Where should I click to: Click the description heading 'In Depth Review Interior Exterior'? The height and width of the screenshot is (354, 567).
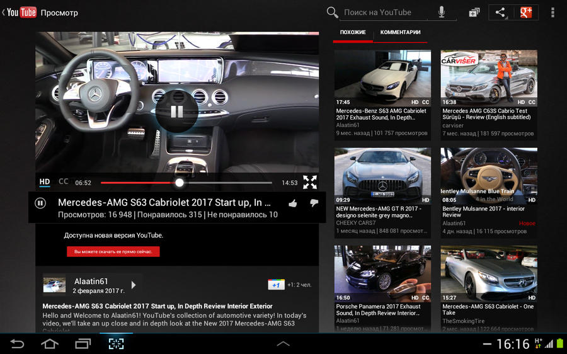[x=226, y=306]
